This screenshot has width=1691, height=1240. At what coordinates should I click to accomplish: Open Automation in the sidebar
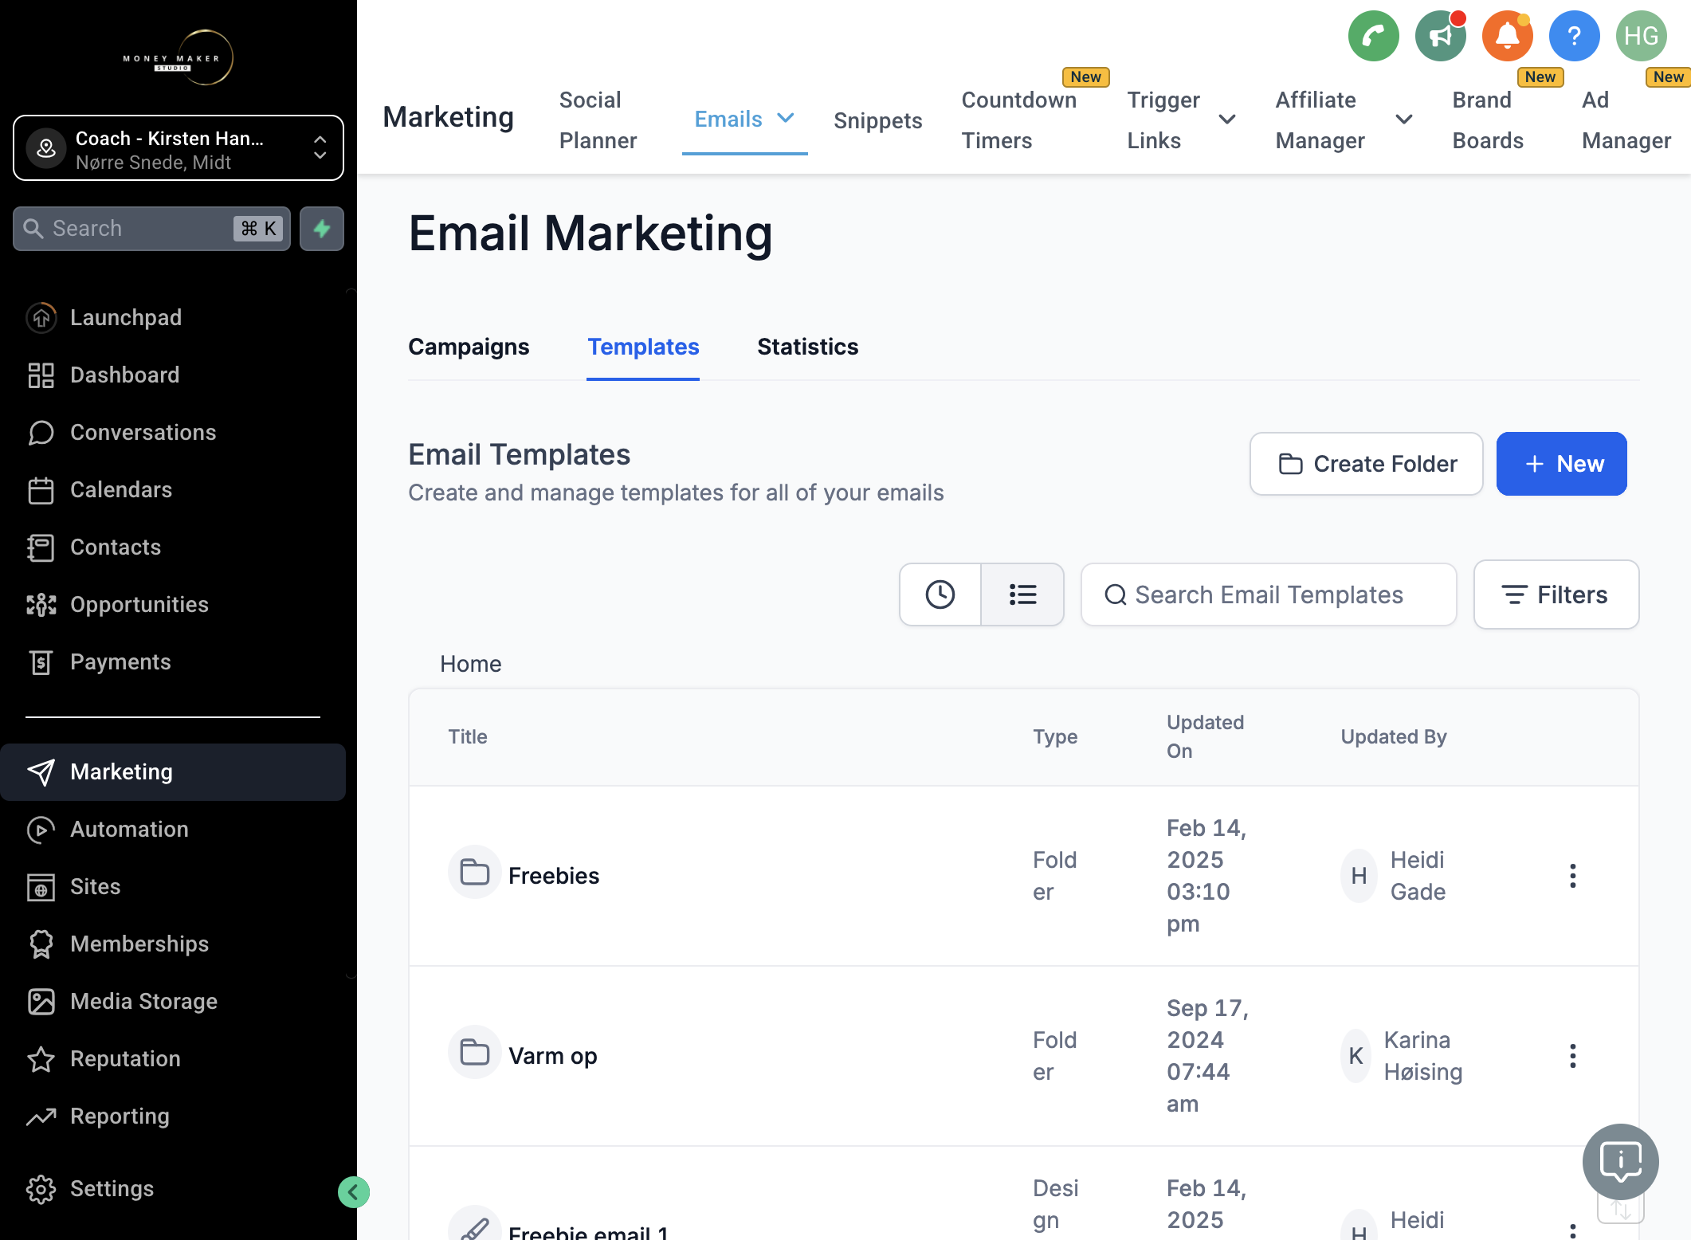[x=173, y=829]
